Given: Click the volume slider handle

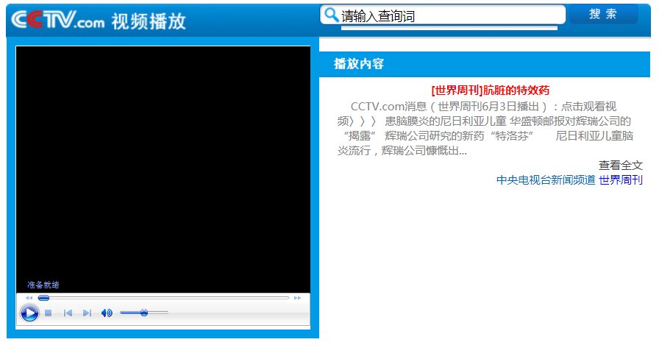Looking at the screenshot, I should [144, 313].
